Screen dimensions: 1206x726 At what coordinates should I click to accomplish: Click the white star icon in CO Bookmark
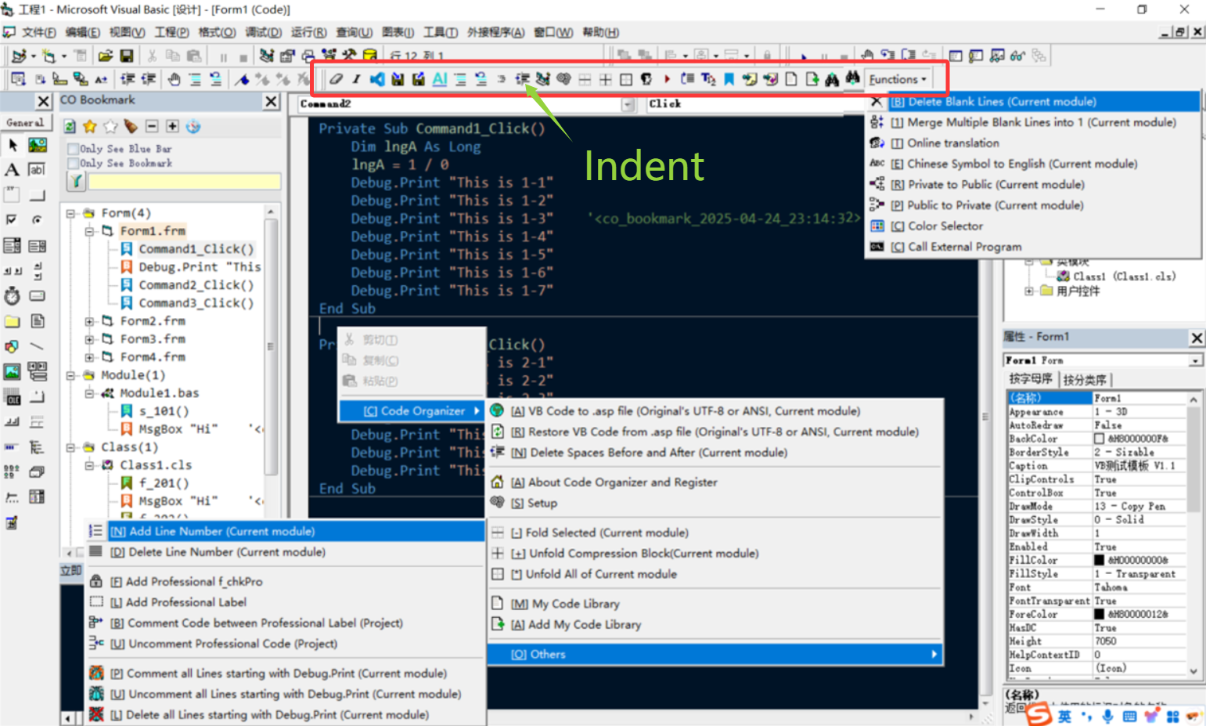(x=110, y=126)
